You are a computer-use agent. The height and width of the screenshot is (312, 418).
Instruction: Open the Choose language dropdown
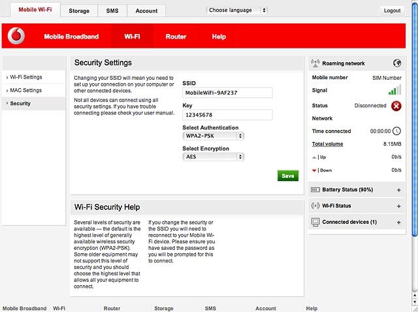236,10
